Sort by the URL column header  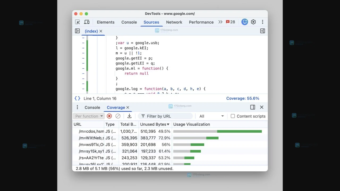88,124
